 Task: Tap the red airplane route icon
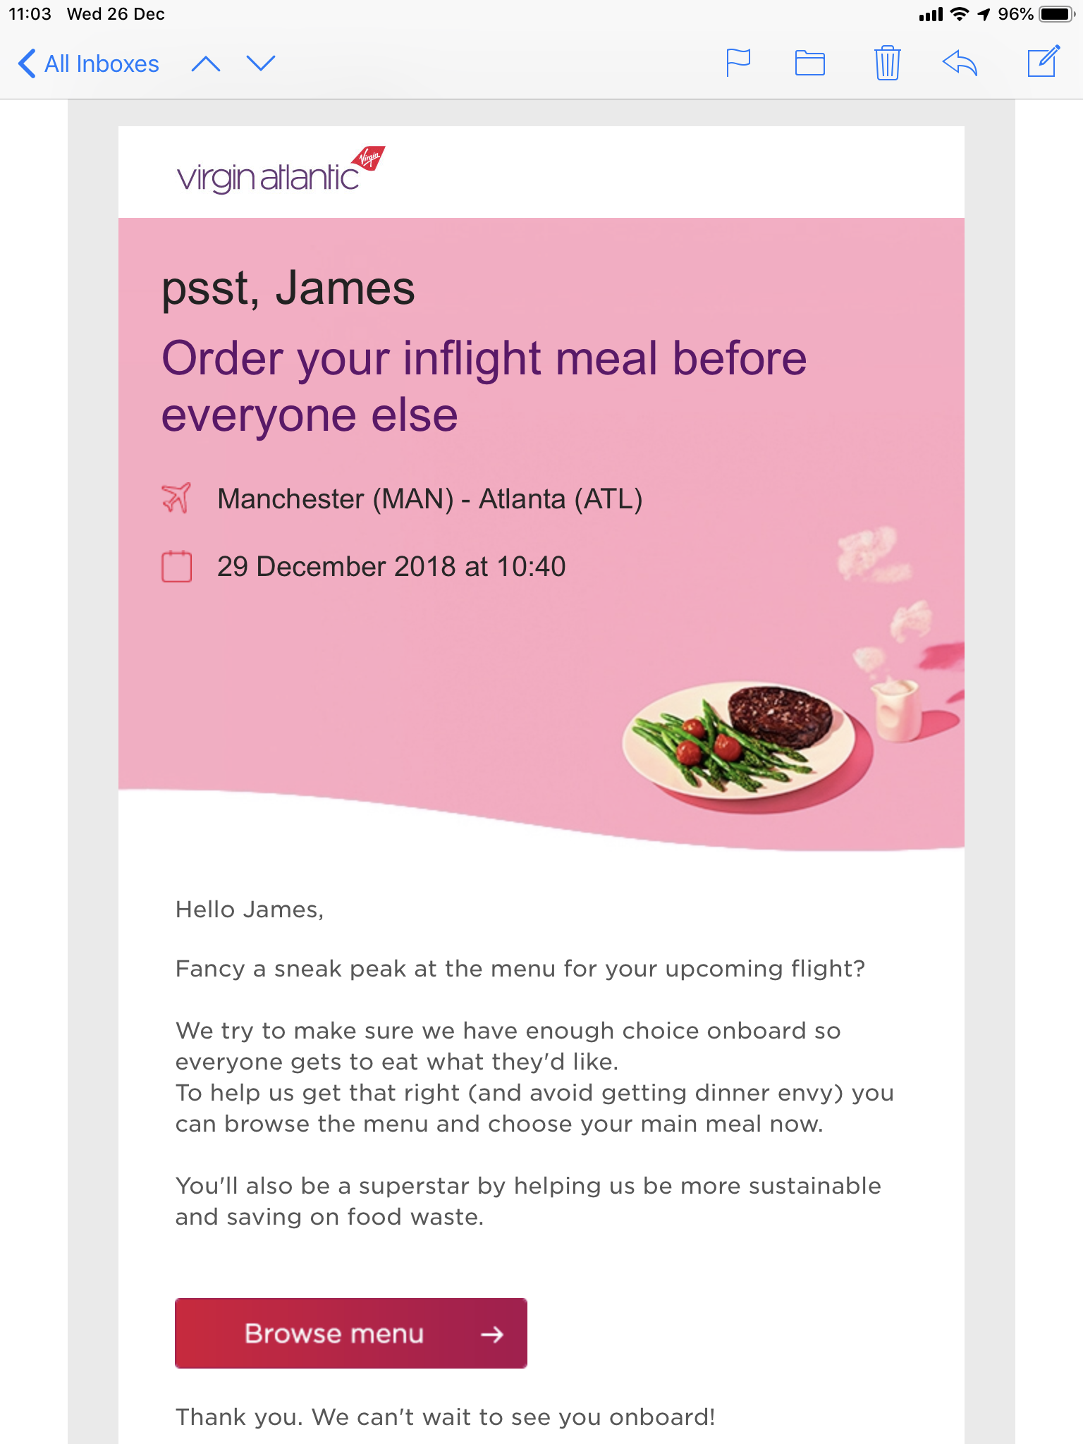tap(176, 498)
